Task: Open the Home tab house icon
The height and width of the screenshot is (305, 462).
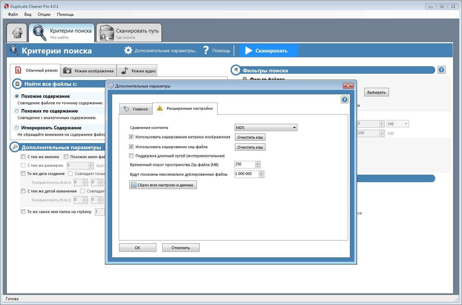Action: click(17, 33)
